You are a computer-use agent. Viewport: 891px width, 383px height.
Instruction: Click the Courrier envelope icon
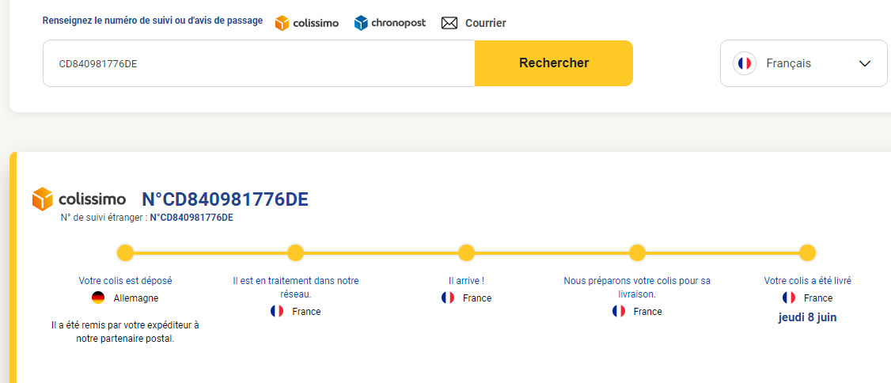[x=449, y=23]
